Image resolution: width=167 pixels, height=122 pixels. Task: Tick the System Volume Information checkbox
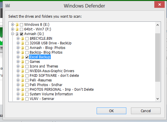(27, 94)
